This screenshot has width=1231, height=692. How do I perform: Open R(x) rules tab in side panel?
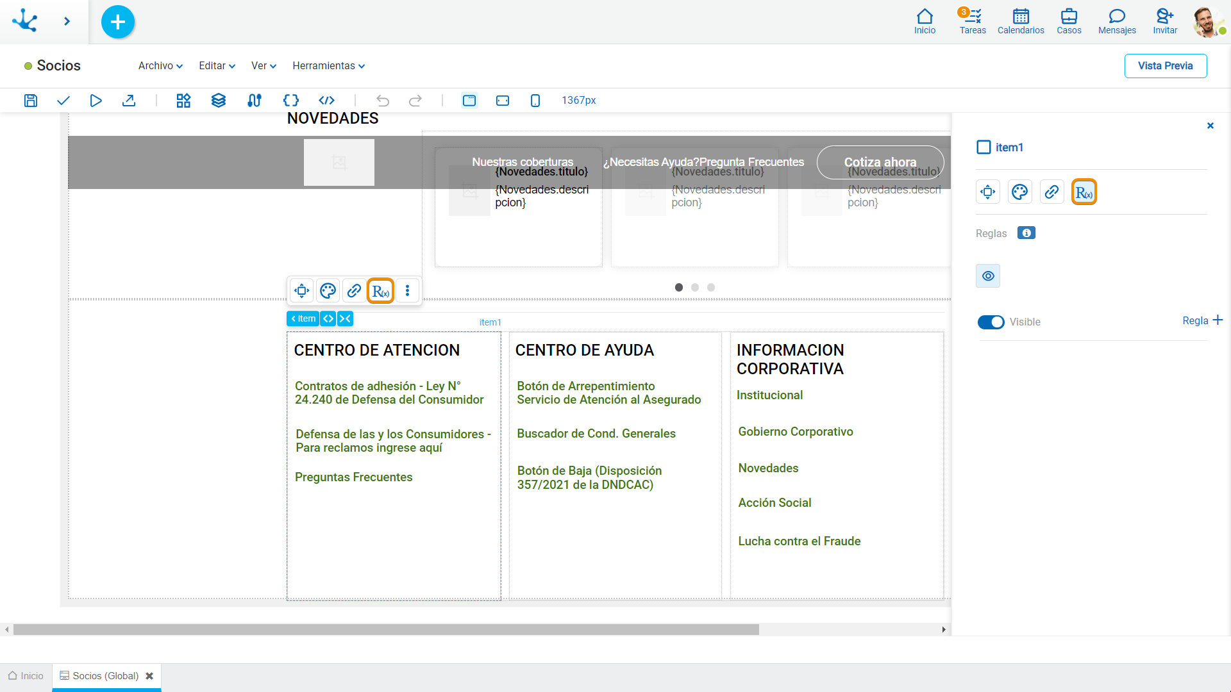pos(1084,192)
